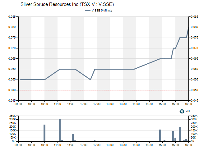
Task: Click the price line peak at 0.080
Action: click(188, 27)
